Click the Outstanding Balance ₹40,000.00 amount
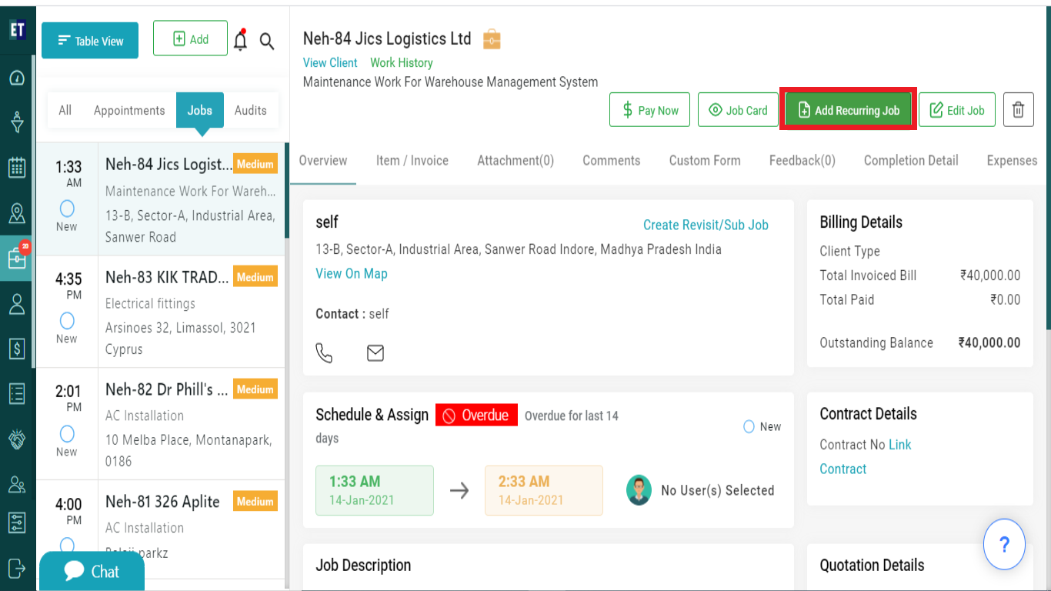 (x=989, y=343)
